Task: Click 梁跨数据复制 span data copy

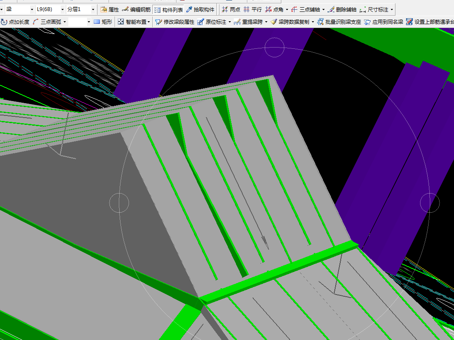Action: click(290, 22)
